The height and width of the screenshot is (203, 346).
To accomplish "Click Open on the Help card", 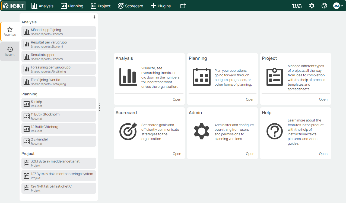I will pyautogui.click(x=323, y=154).
